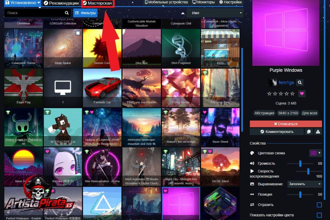Image resolution: width=330 pixels, height=220 pixels.
Task: Click in the Поиск search field
Action: click(x=35, y=13)
